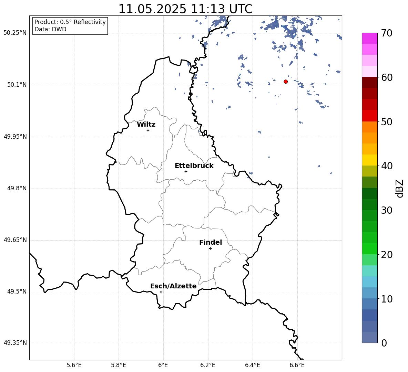The width and height of the screenshot is (408, 372).
Task: Click the Findel station cross marker
Action: click(x=210, y=248)
